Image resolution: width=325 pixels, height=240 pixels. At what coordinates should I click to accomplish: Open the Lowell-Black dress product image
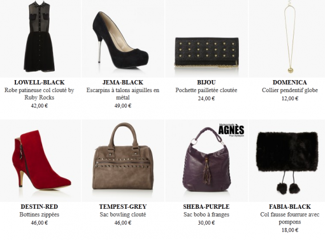click(x=39, y=39)
